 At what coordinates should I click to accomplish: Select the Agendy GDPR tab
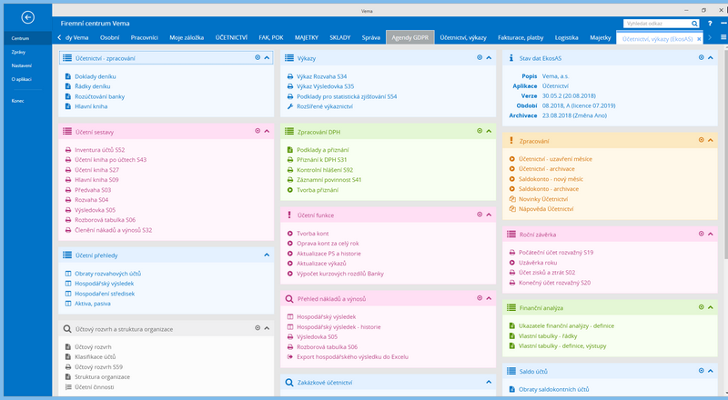click(409, 38)
